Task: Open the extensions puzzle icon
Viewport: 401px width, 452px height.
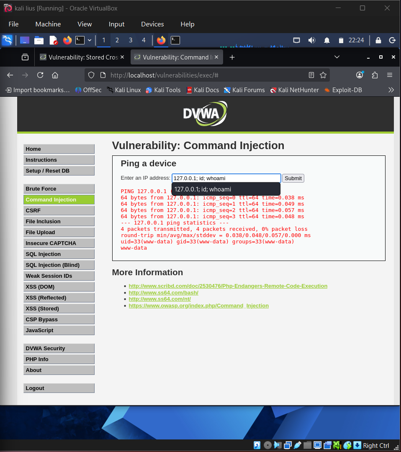Action: [x=375, y=75]
